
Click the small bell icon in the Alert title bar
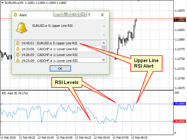tap(15, 15)
